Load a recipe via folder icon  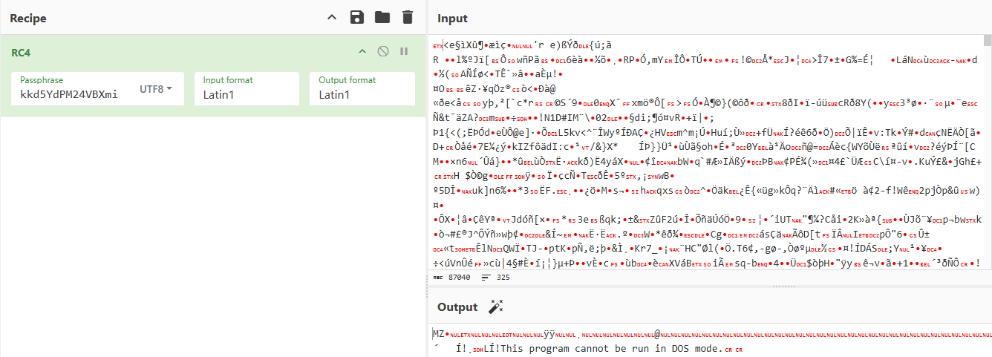point(382,17)
